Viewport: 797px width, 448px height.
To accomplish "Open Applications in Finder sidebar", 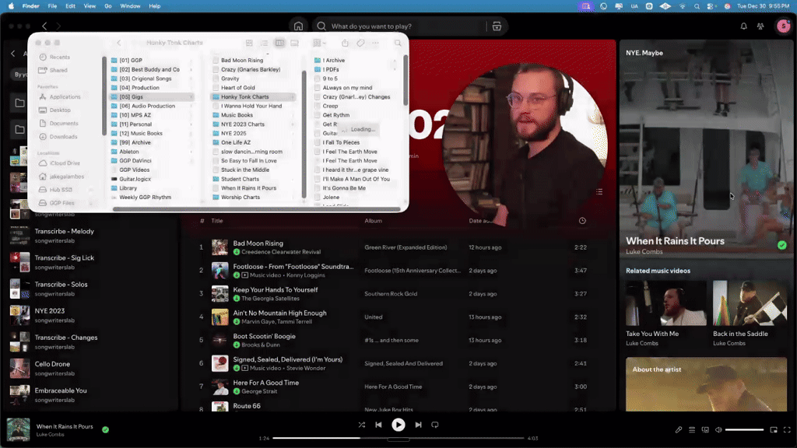I will coord(65,96).
